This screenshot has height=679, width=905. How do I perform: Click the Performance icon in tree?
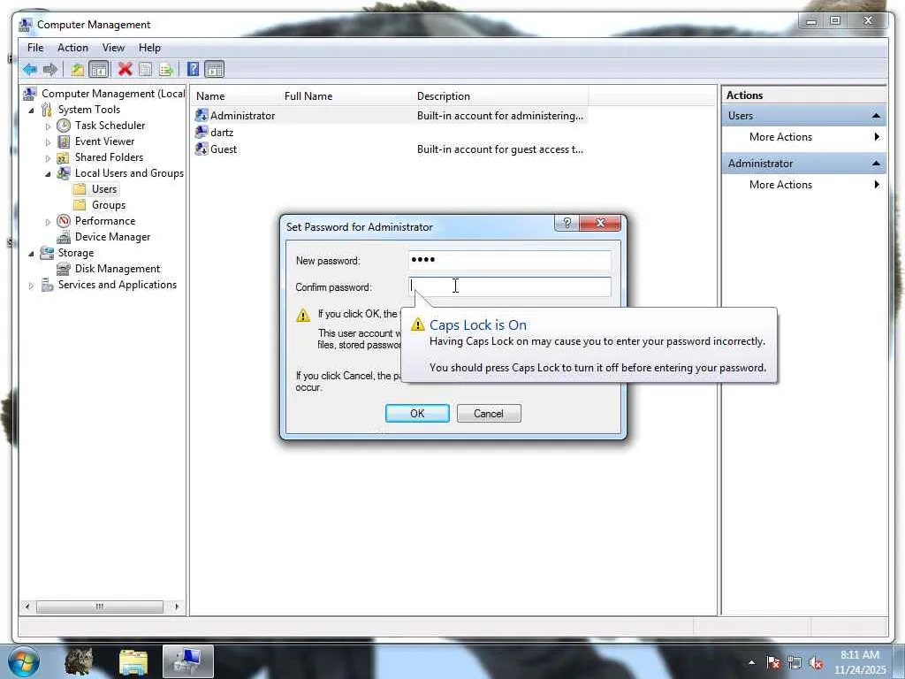pyautogui.click(x=64, y=221)
